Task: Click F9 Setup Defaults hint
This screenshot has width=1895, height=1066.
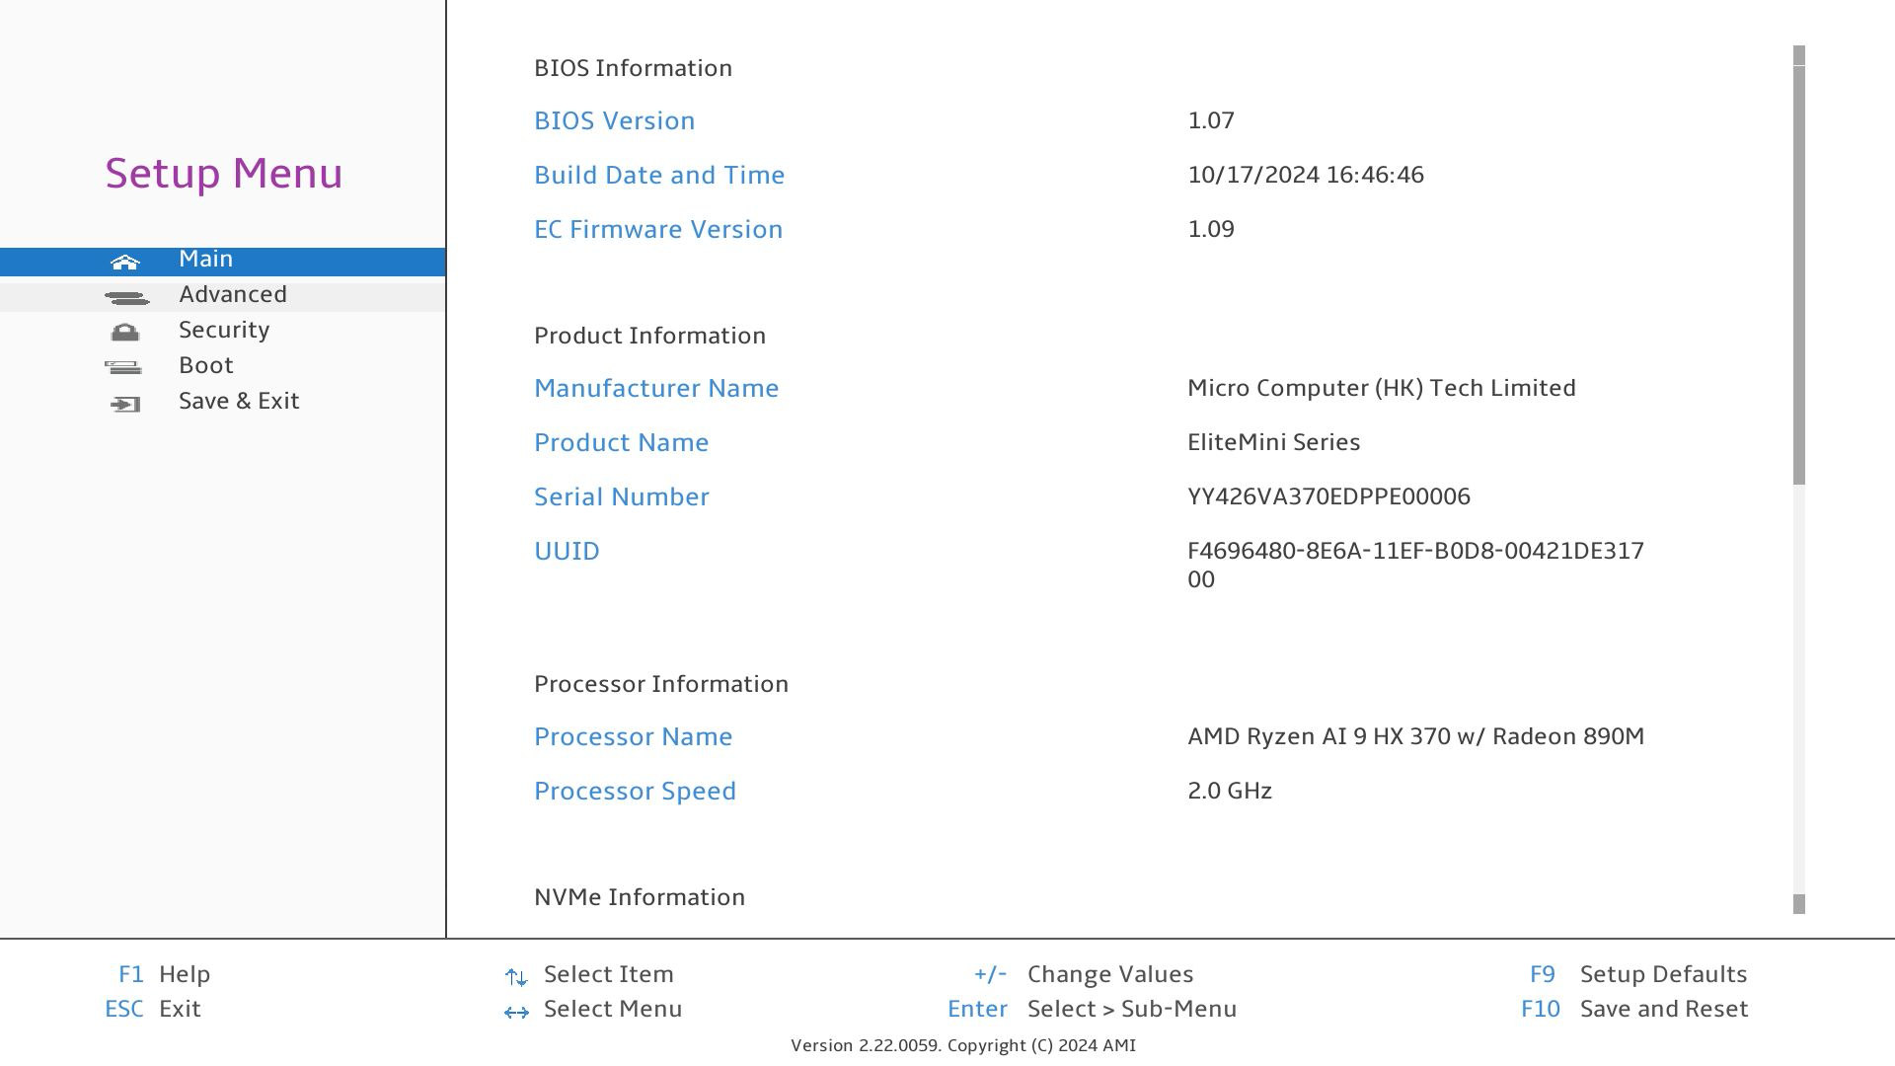Action: click(x=1638, y=974)
